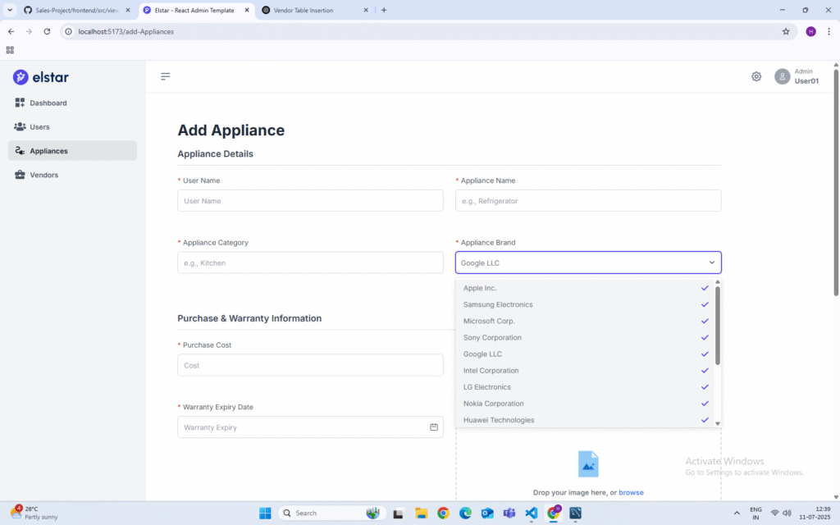Screen dimensions: 840x525
Task: View site information icon in address bar
Action: point(69,32)
